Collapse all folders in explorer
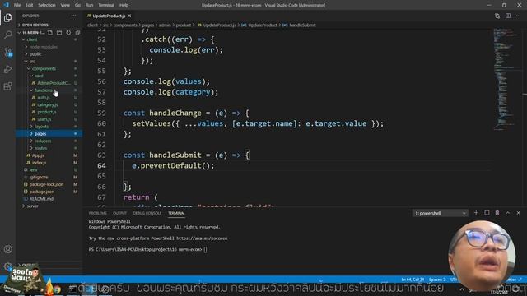This screenshot has width=527, height=296. click(x=77, y=33)
